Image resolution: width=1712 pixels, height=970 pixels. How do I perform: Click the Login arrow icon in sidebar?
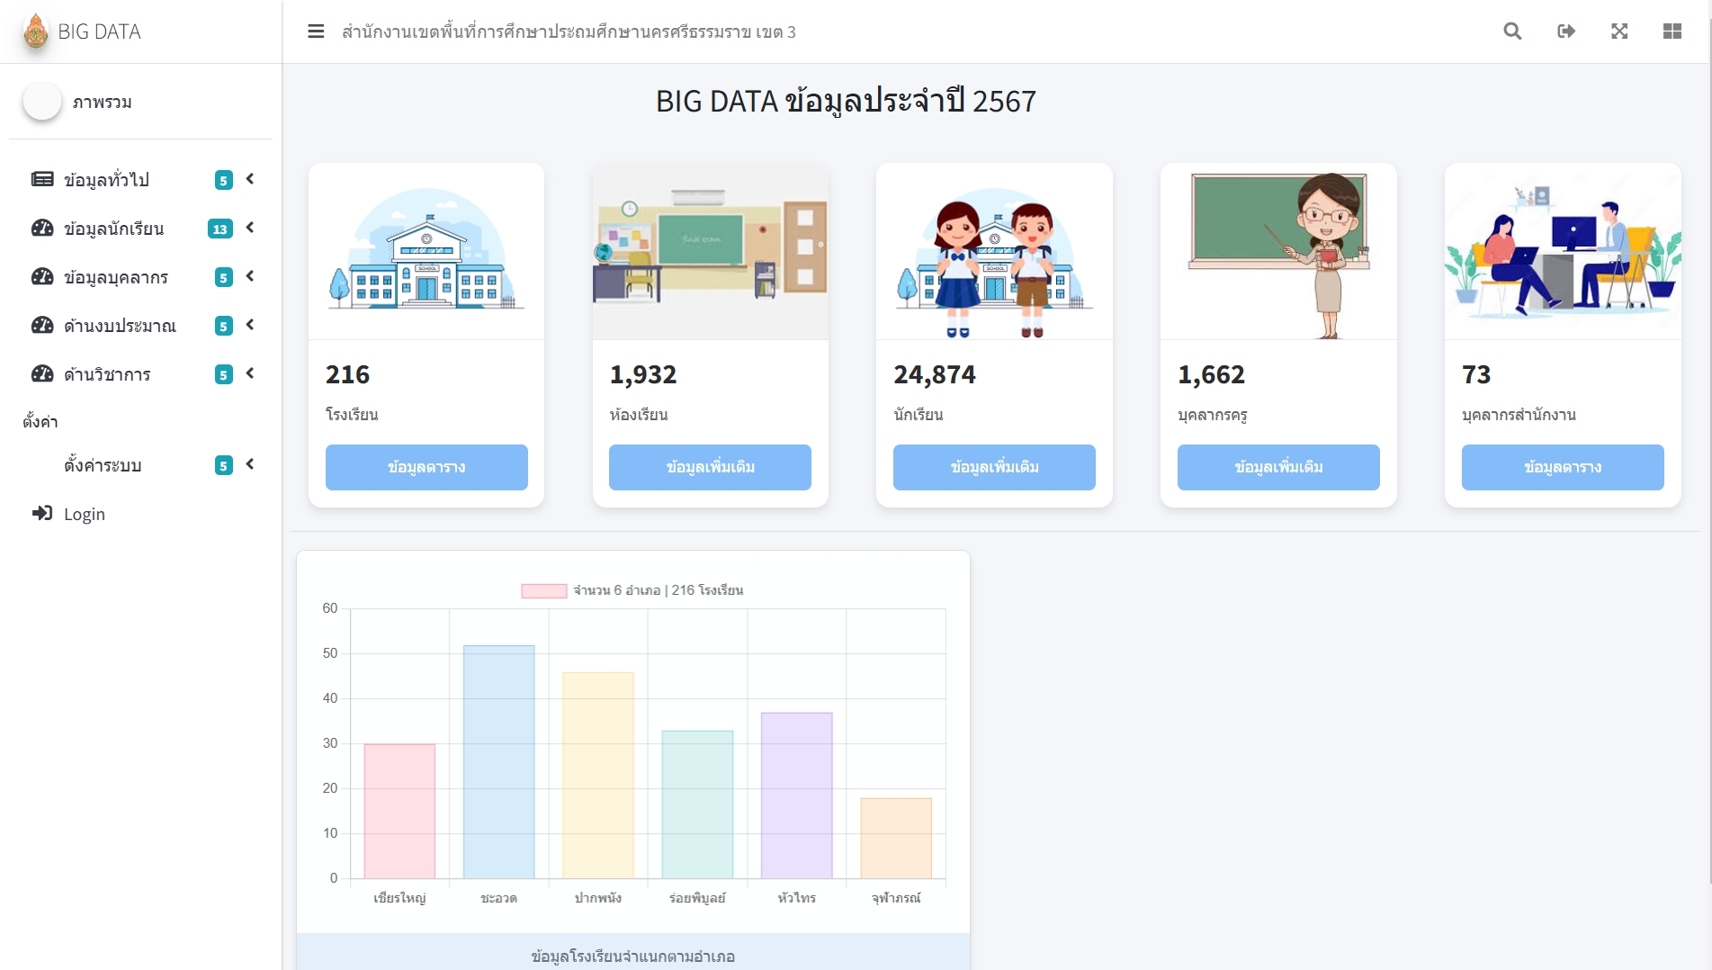[x=42, y=514]
